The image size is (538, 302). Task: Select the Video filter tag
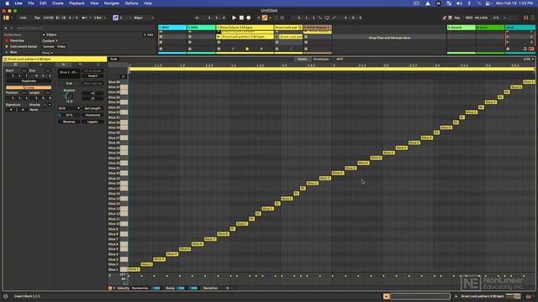61,47
